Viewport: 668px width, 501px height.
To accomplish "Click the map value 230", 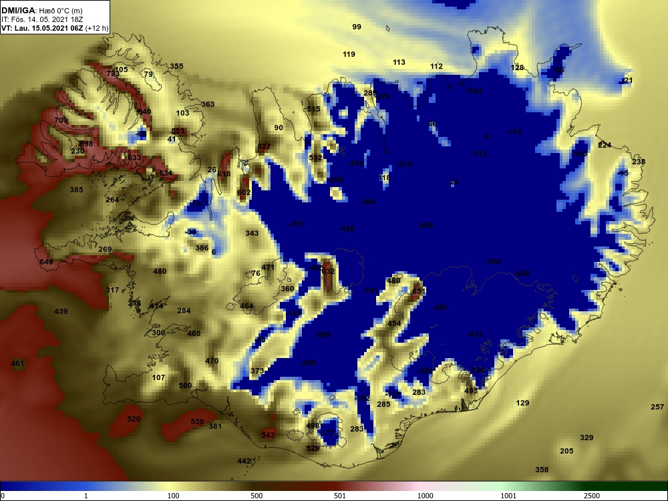I will pos(77,151).
